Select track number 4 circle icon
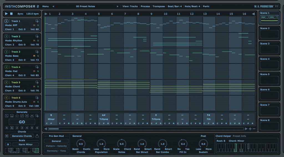This screenshot has height=157, width=284. click(6, 67)
